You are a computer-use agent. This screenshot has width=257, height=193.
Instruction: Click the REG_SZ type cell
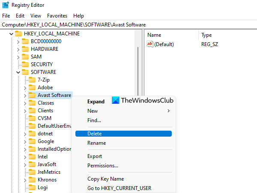pyautogui.click(x=209, y=44)
